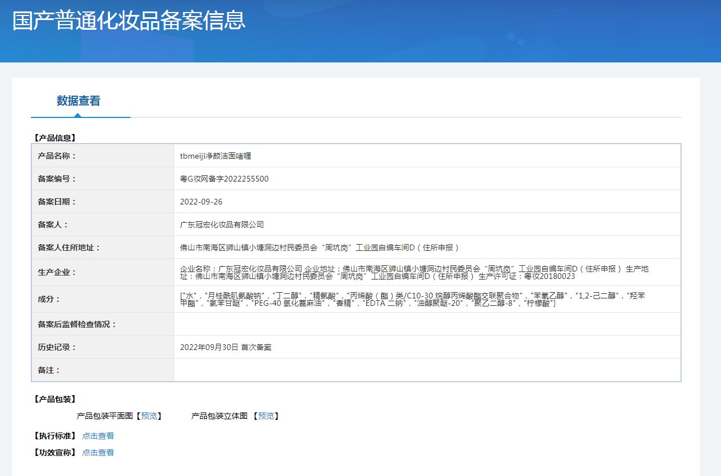Click filer name 广东冠宏化妆品有限公司 in 备案人 row
Viewport: 721px width, 476px height.
tap(222, 225)
